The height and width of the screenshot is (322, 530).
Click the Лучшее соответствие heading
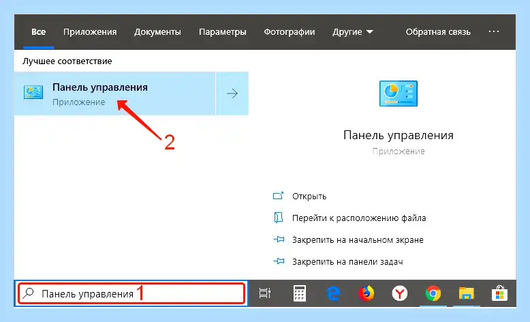67,61
